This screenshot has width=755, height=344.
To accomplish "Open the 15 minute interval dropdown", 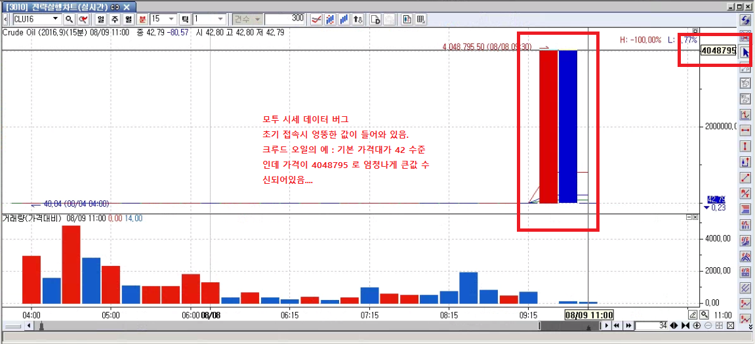I will pyautogui.click(x=171, y=19).
